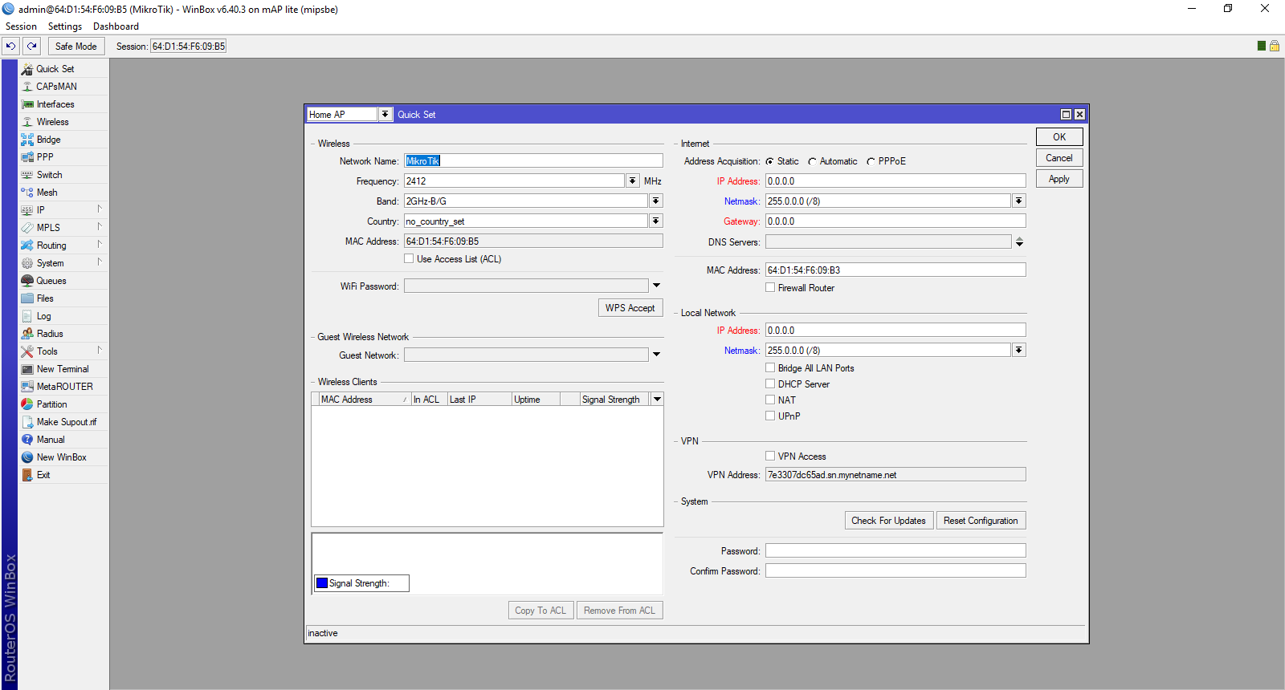This screenshot has height=690, width=1285.
Task: Expand the Guest Network field arrow
Action: (656, 355)
